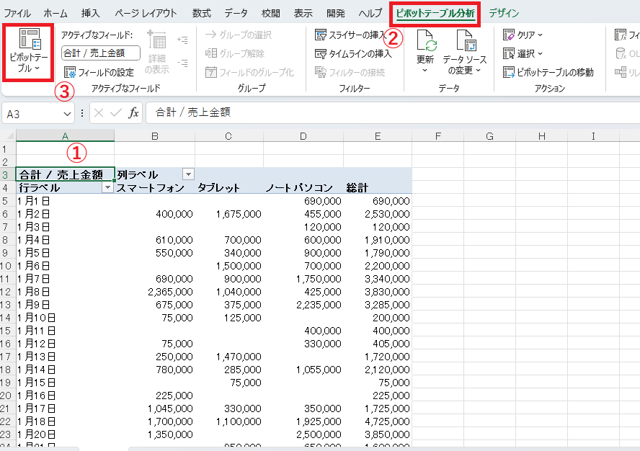Click the スマートフォン column label cell
The width and height of the screenshot is (640, 451).
[x=155, y=188]
